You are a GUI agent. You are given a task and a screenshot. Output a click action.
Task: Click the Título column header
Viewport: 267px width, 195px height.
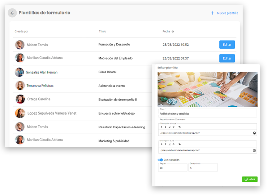(x=103, y=31)
